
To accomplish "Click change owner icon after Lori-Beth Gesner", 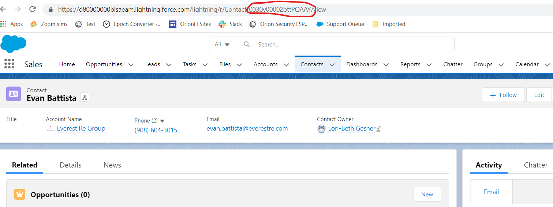I will tap(379, 129).
